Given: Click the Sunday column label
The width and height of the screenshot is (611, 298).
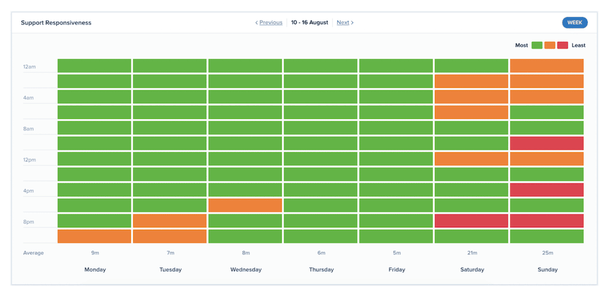Looking at the screenshot, I should coord(547,269).
